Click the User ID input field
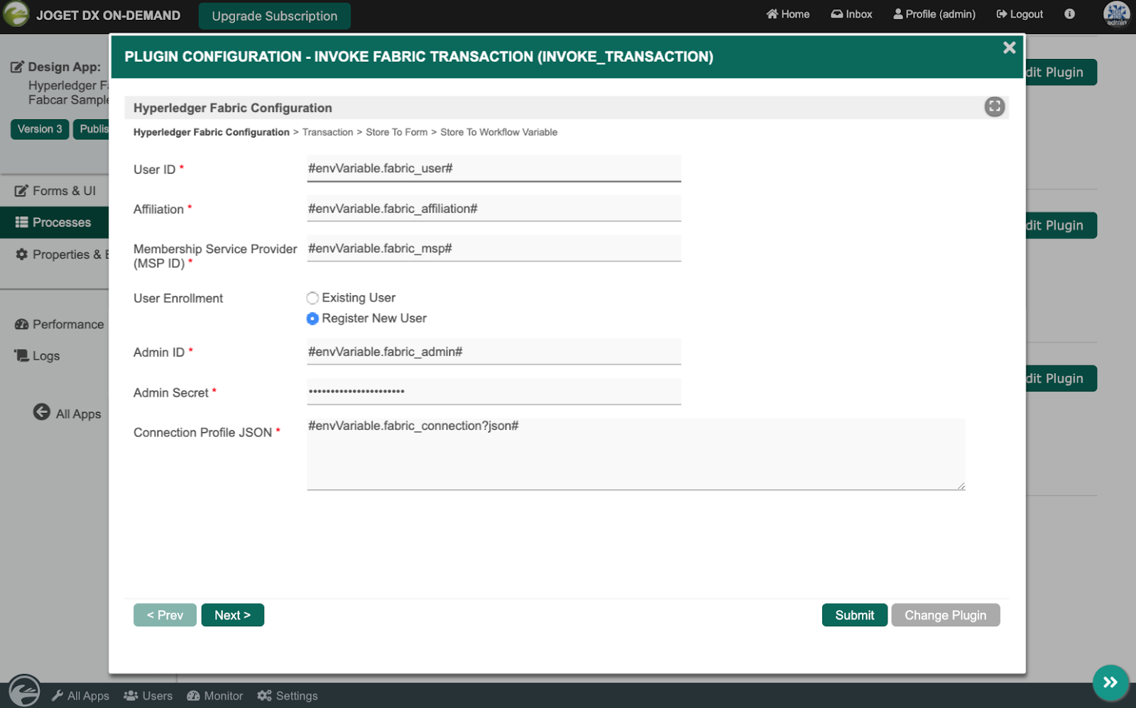 pyautogui.click(x=493, y=168)
